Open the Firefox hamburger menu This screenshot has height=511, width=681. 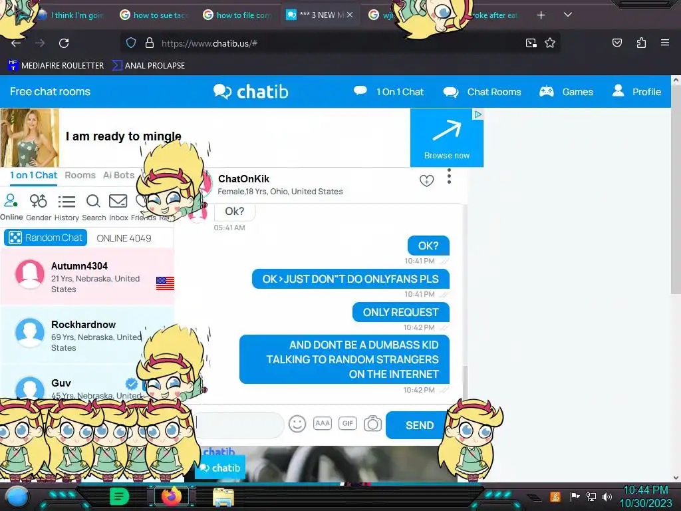pyautogui.click(x=664, y=43)
